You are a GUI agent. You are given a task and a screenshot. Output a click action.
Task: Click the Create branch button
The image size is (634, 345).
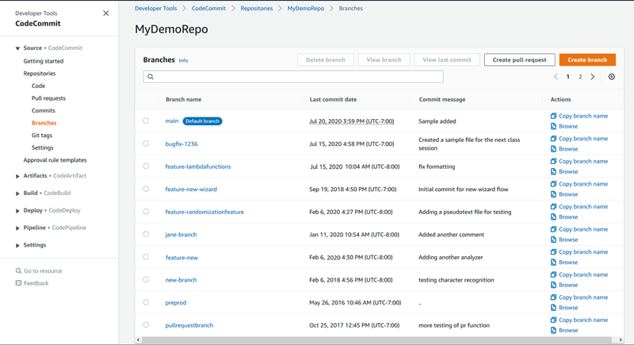click(587, 60)
